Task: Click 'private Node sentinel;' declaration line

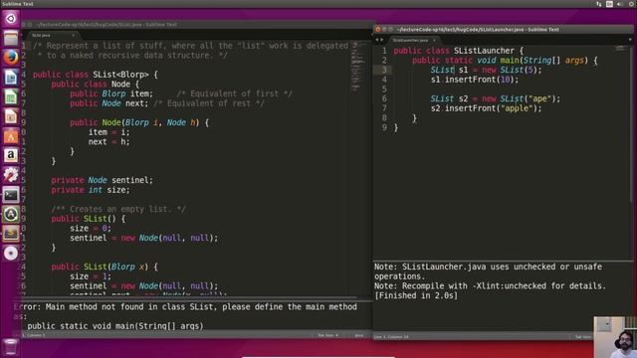Action: [x=102, y=180]
